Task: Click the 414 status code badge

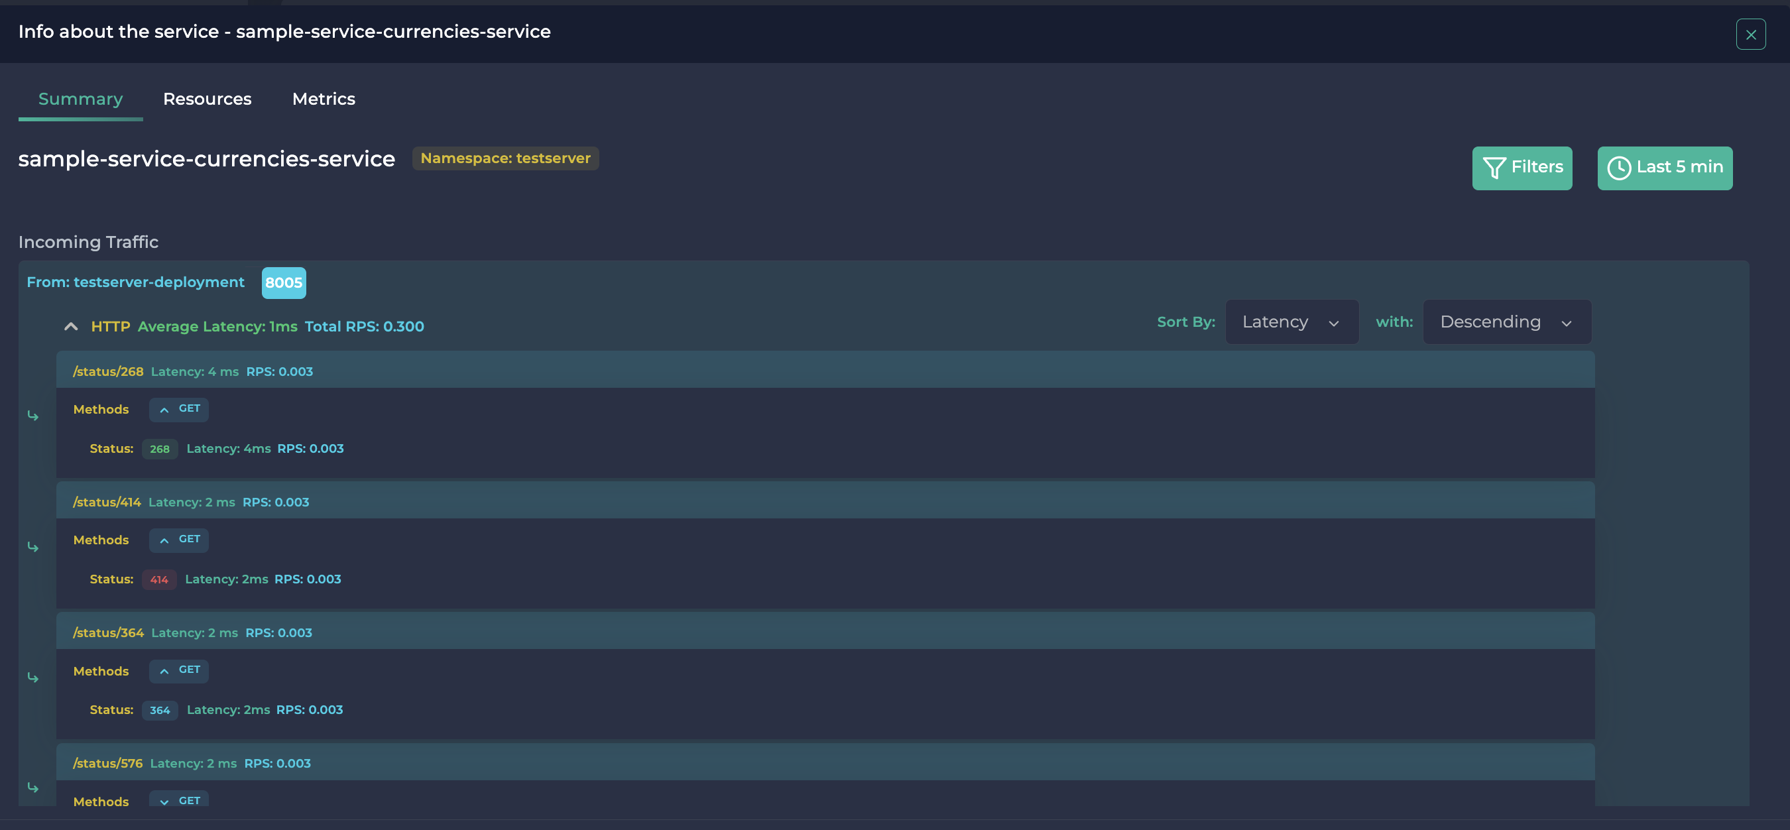Action: click(x=159, y=579)
